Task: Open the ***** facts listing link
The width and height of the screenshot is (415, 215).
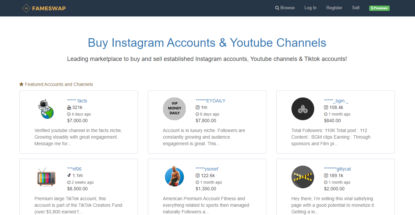Action: pyautogui.click(x=77, y=101)
